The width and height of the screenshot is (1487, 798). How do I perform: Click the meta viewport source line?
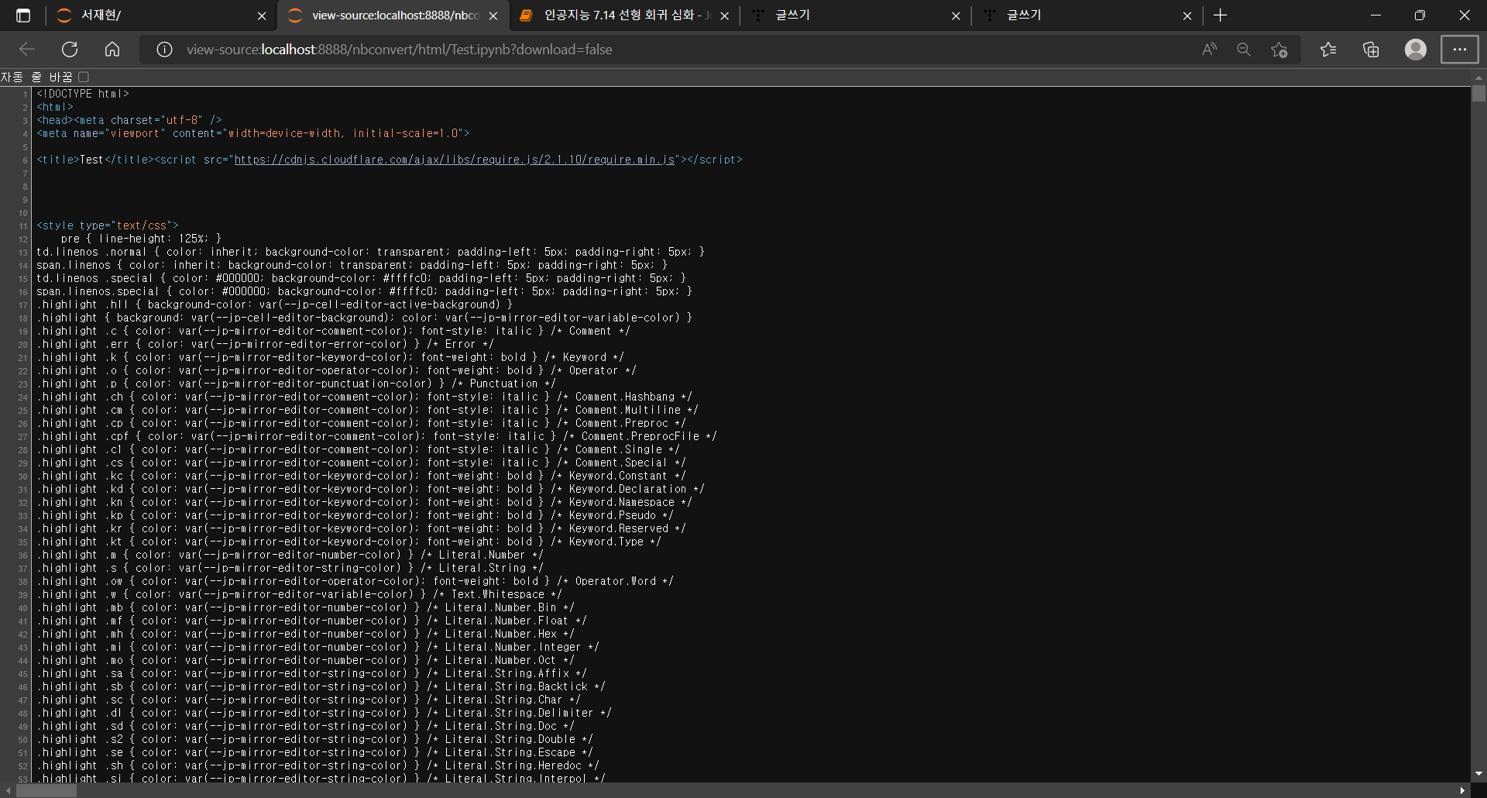(x=253, y=133)
